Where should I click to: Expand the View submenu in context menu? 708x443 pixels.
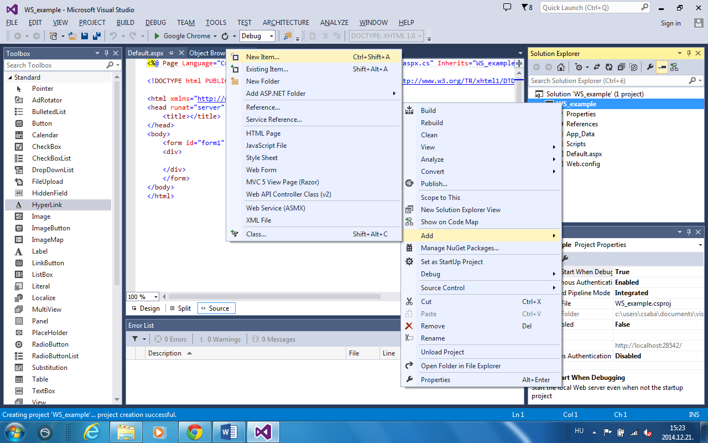(x=481, y=147)
